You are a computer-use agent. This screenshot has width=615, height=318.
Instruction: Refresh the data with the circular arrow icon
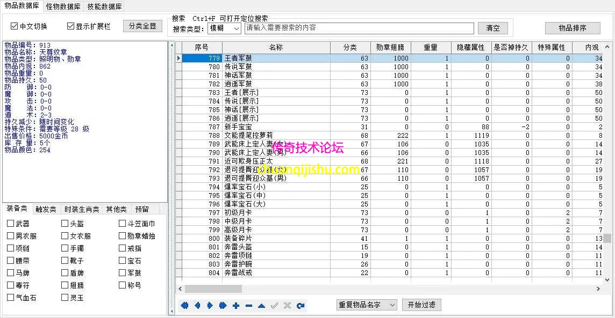[301, 305]
